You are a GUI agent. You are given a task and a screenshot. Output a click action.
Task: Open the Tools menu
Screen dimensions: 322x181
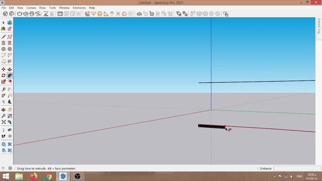(52, 8)
